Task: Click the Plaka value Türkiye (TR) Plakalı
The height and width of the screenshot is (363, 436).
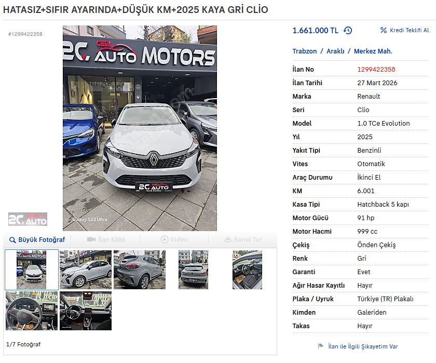Action: click(x=385, y=299)
